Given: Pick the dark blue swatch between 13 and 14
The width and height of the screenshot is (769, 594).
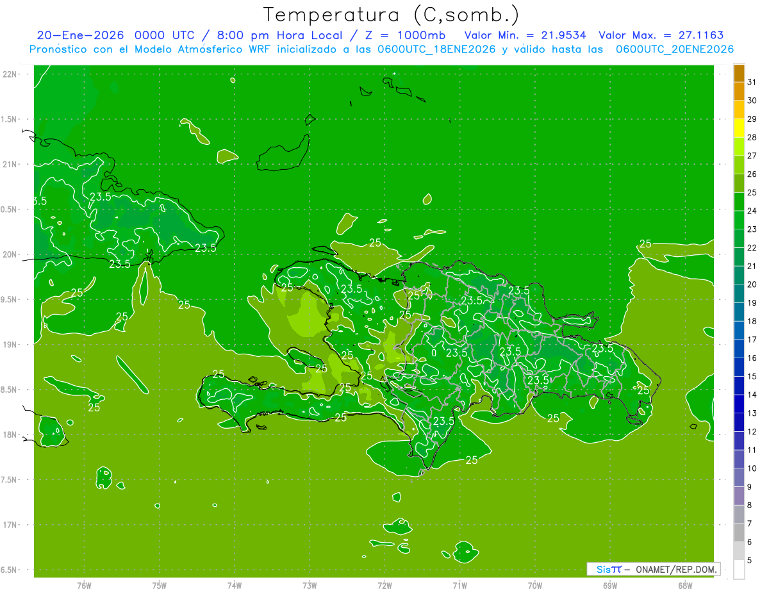Looking at the screenshot, I should 740,404.
